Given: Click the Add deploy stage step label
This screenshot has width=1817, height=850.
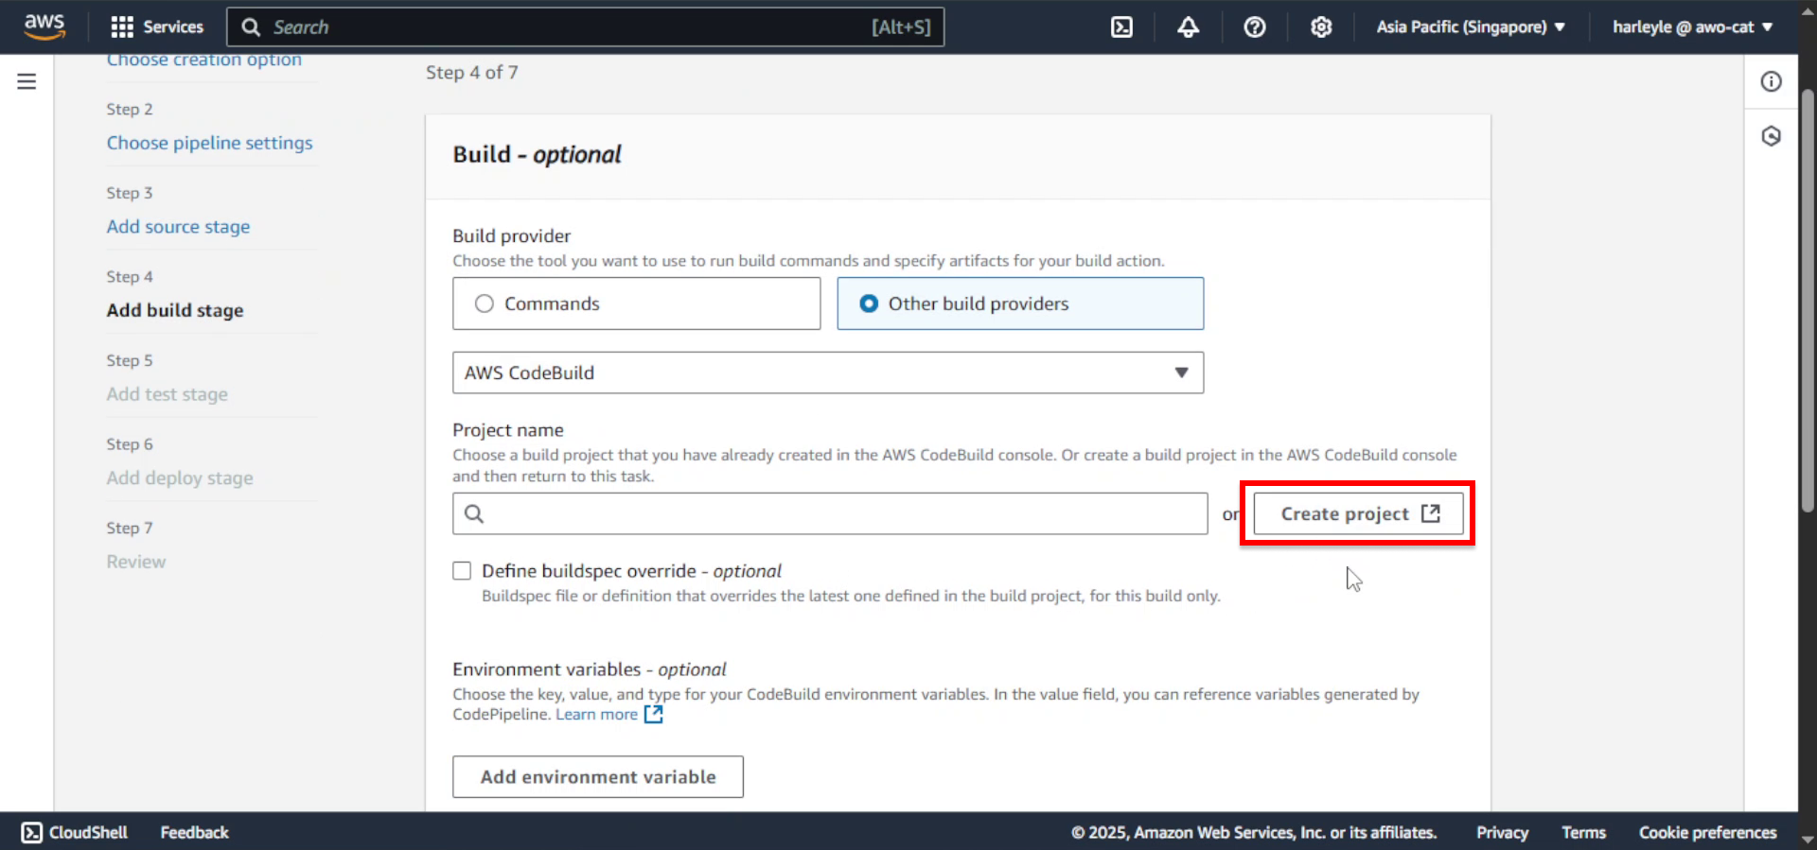Looking at the screenshot, I should (180, 478).
